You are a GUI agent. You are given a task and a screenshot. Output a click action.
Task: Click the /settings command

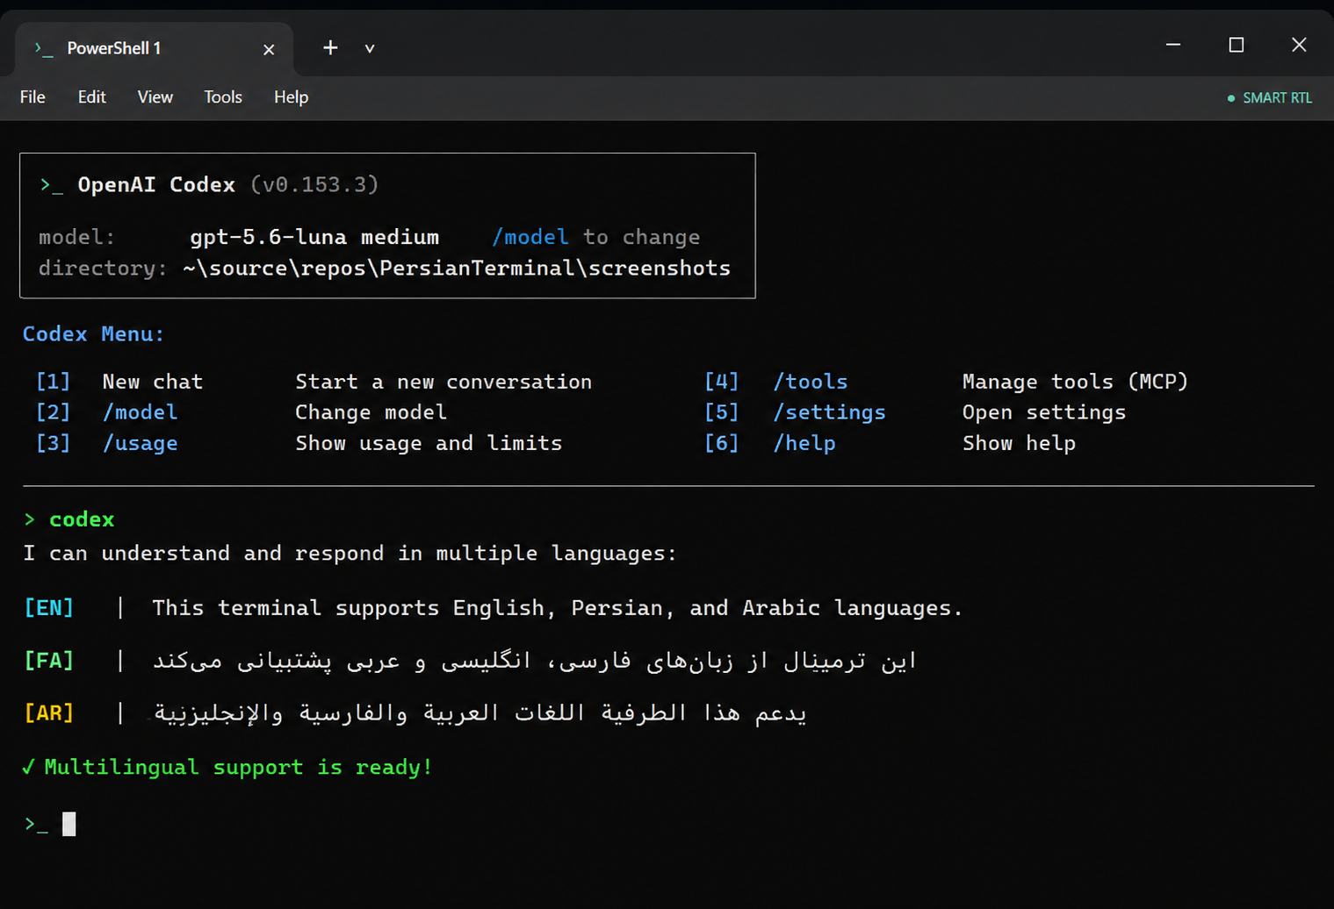(x=829, y=412)
